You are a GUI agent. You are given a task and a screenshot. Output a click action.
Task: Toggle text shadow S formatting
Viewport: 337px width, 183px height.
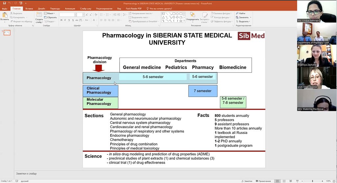tap(73, 20)
